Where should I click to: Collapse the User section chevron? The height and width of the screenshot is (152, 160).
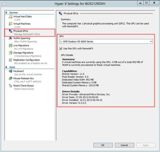pos(6,67)
